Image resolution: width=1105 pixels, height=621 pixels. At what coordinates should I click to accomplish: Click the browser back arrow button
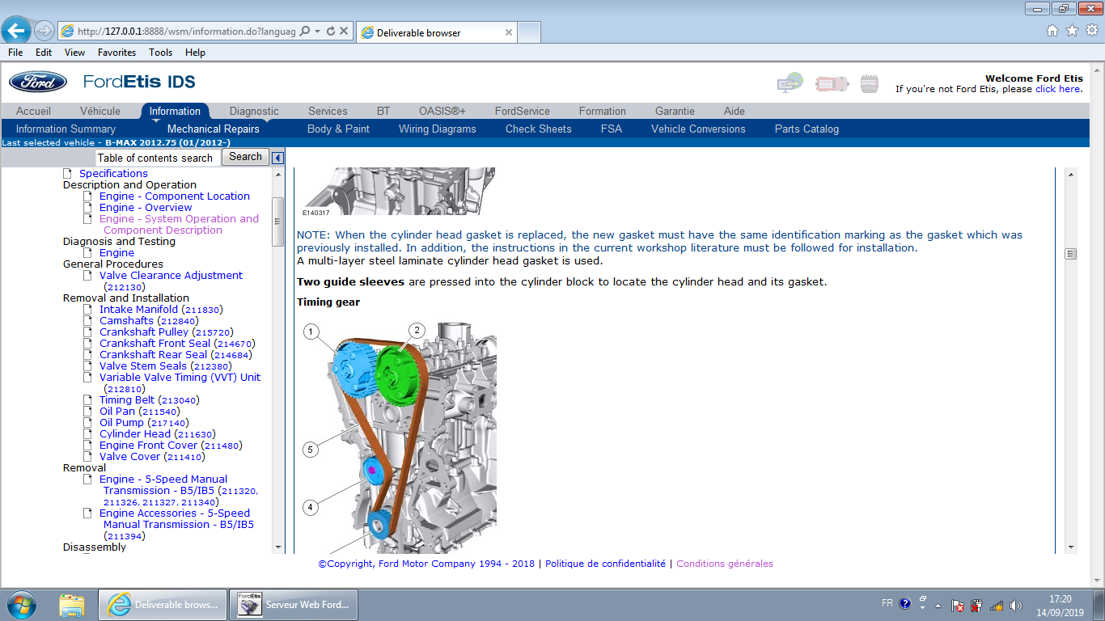click(x=17, y=32)
